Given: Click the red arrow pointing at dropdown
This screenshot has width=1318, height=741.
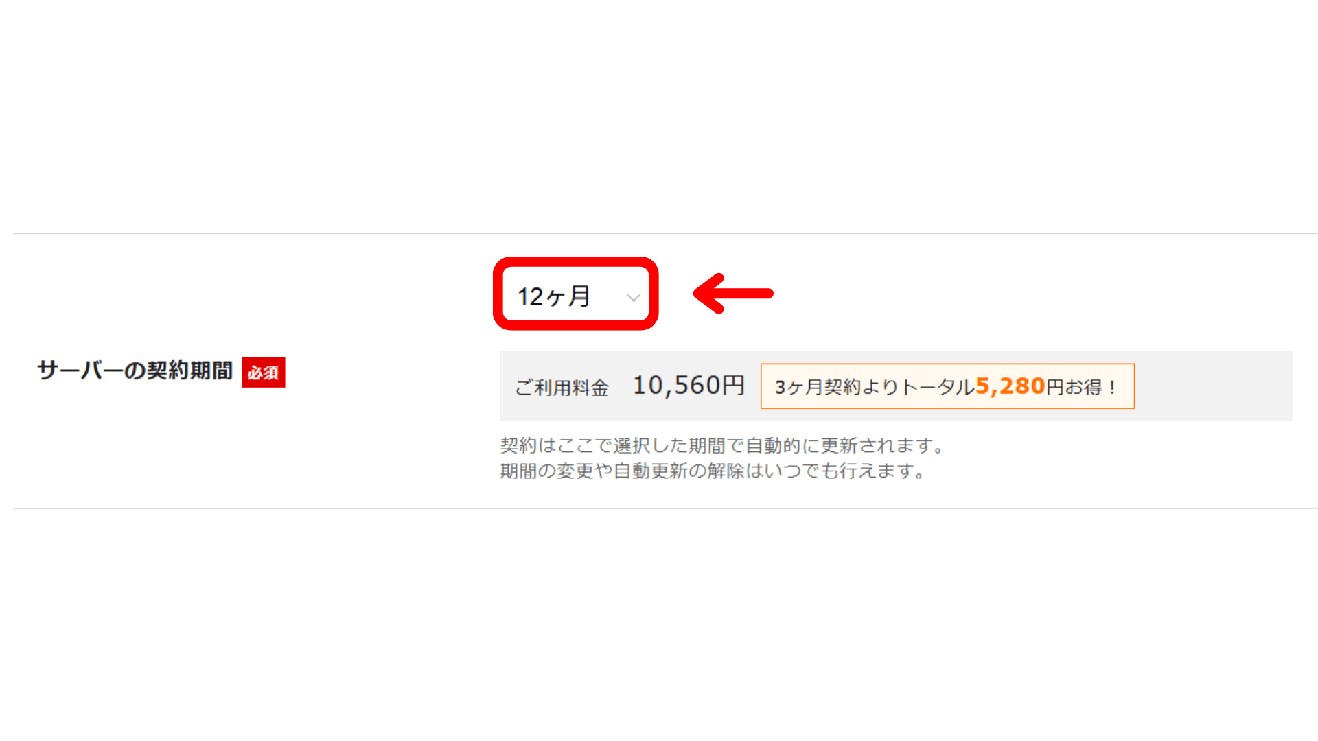Looking at the screenshot, I should 733,294.
